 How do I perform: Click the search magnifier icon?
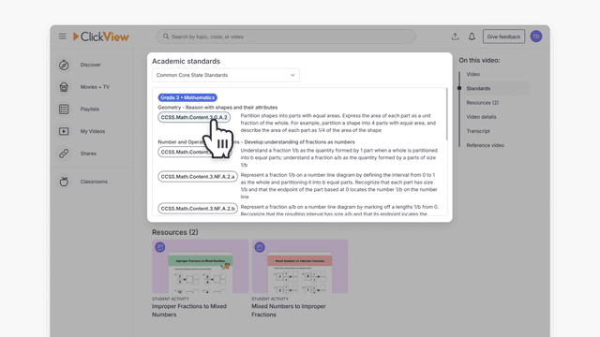coord(166,37)
